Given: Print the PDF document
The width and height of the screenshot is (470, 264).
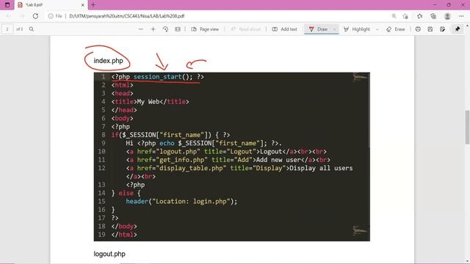Looking at the screenshot, I should point(418,29).
